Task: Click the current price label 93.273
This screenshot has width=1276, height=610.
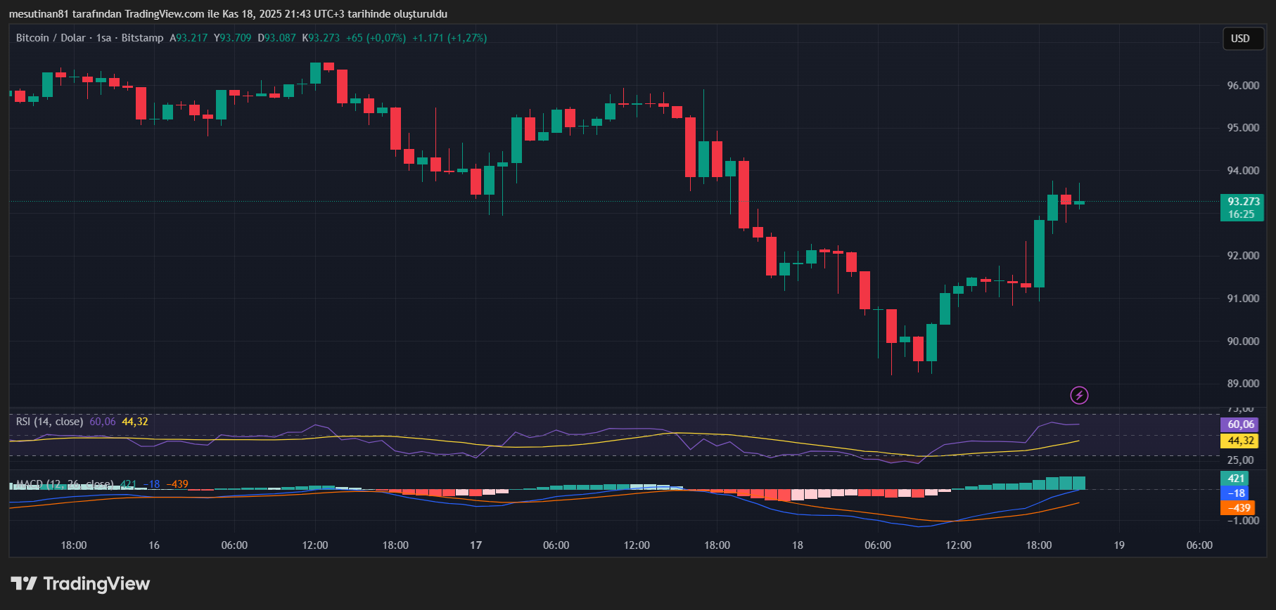Action: tap(1242, 202)
